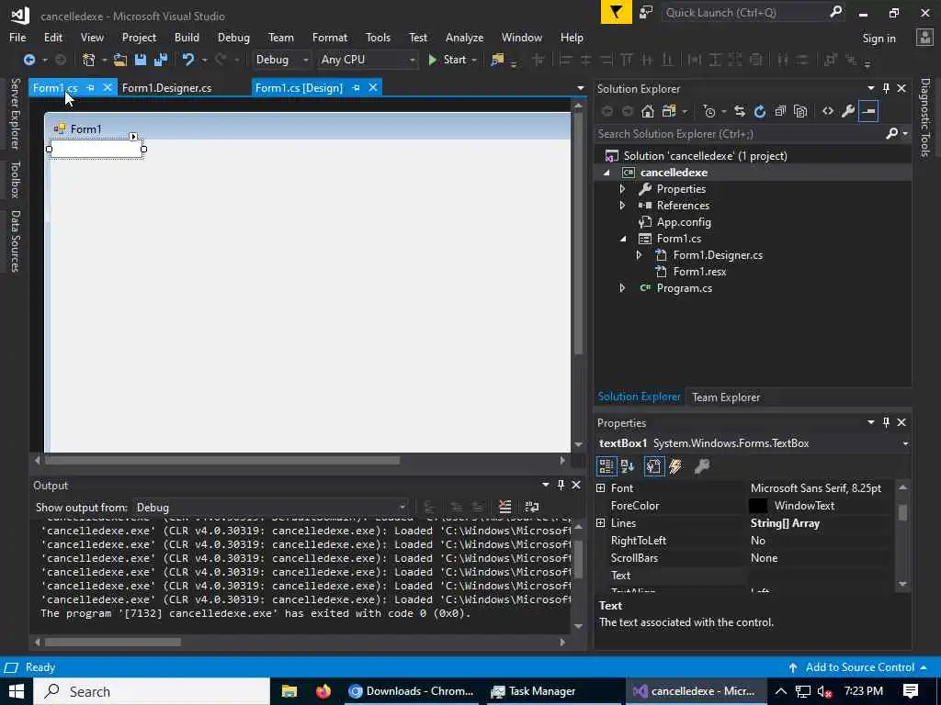Image resolution: width=941 pixels, height=705 pixels.
Task: Open the Toolbox side tab
Action: [15, 179]
